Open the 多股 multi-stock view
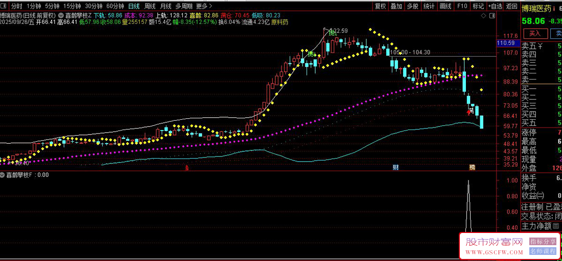 (x=412, y=6)
